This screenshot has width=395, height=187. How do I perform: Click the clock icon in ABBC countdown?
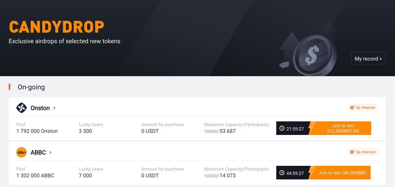coord(282,173)
